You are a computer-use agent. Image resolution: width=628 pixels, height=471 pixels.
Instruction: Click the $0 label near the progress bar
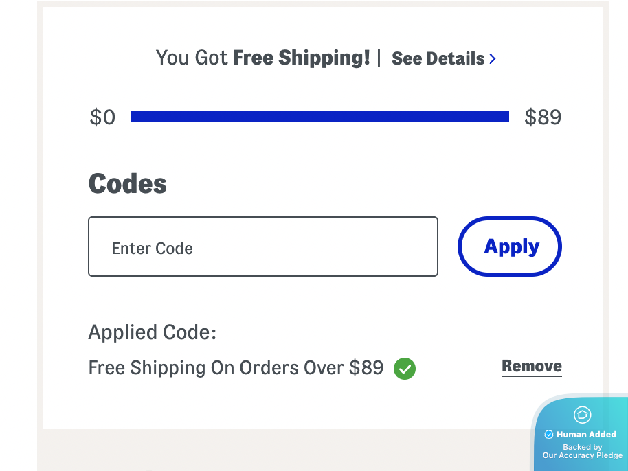click(102, 117)
